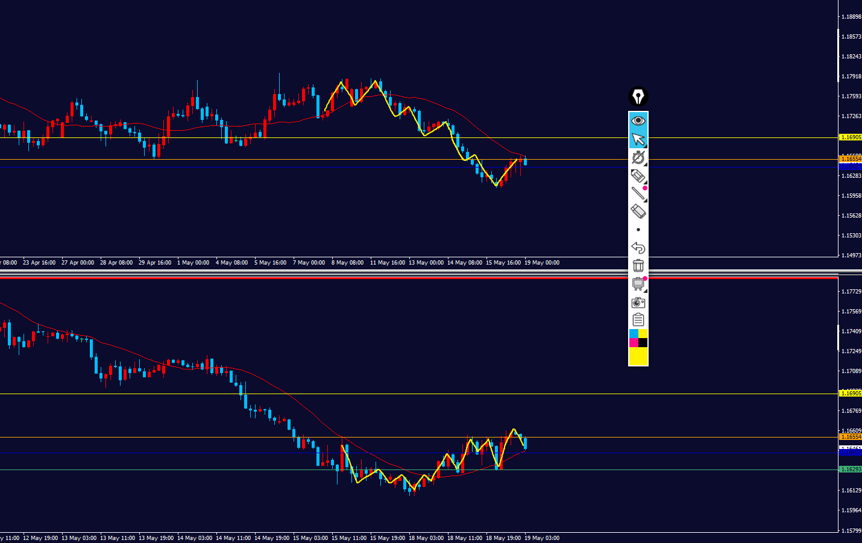Toggle the eye visibility icon
This screenshot has height=543, width=862.
[638, 121]
